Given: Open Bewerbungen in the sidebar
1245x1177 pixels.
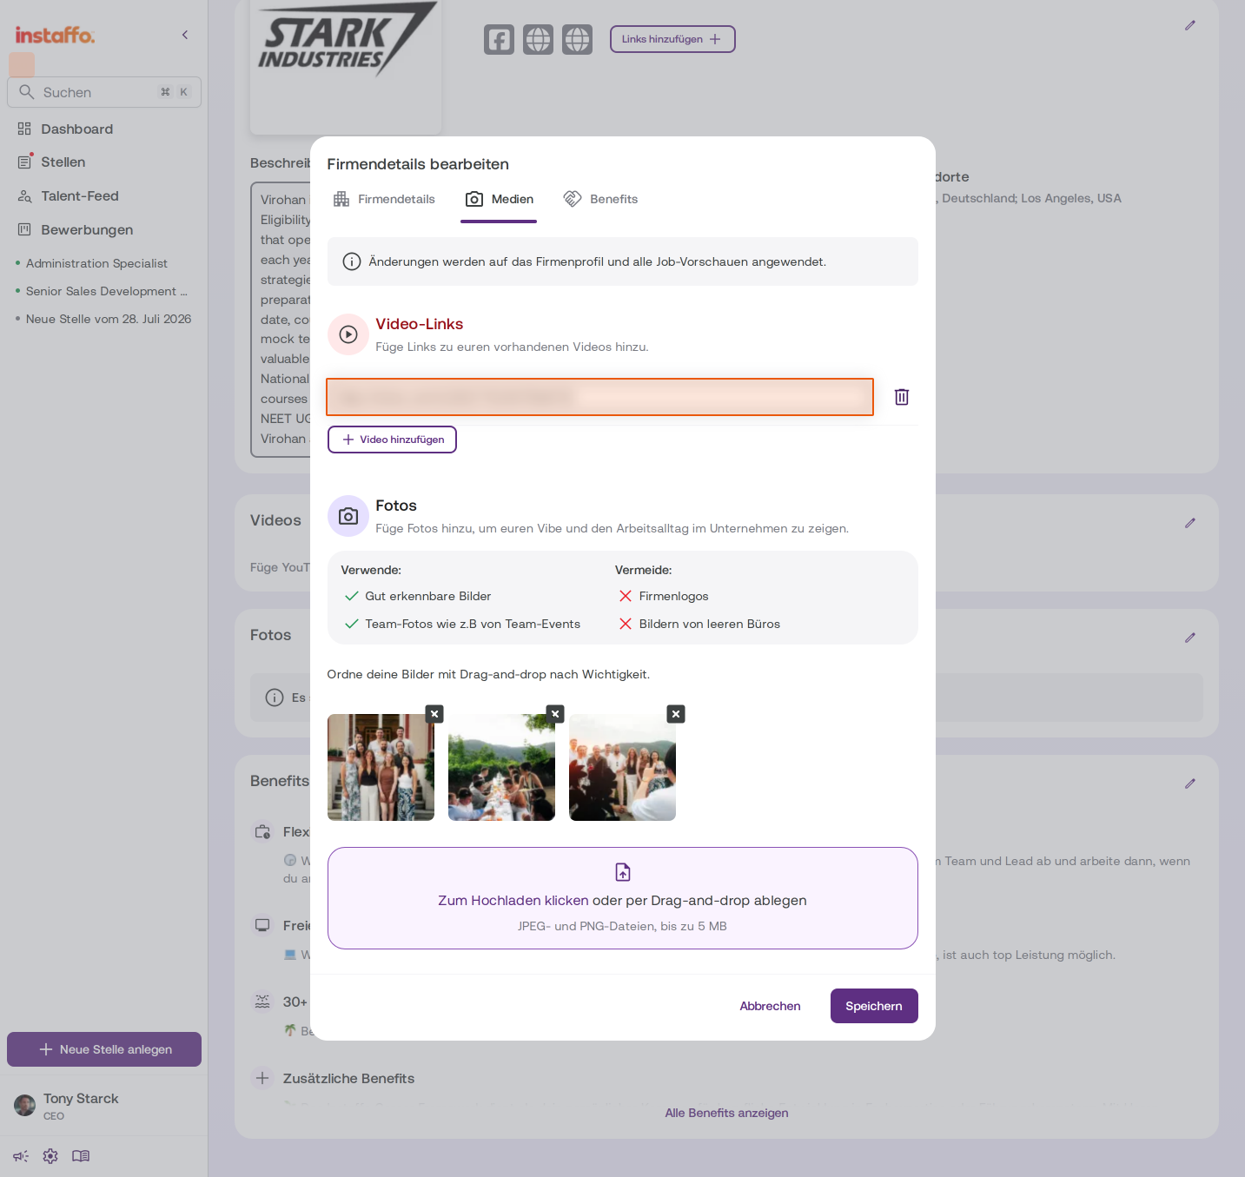Looking at the screenshot, I should 87,230.
